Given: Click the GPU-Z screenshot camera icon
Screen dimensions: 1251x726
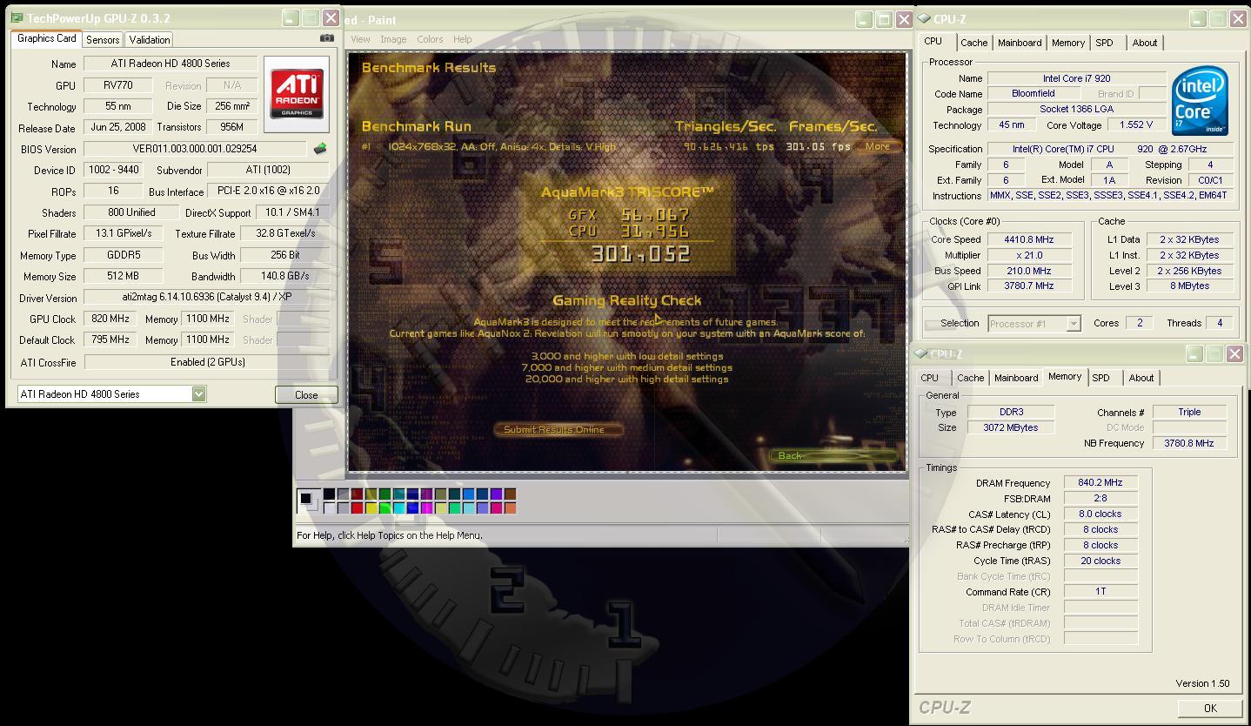Looking at the screenshot, I should (x=327, y=38).
